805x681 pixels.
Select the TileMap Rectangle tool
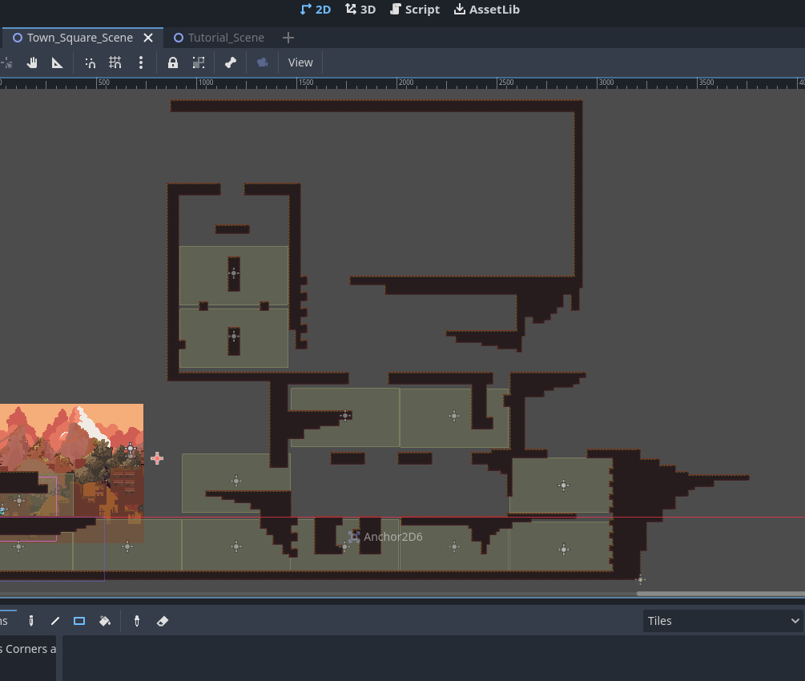pos(79,621)
